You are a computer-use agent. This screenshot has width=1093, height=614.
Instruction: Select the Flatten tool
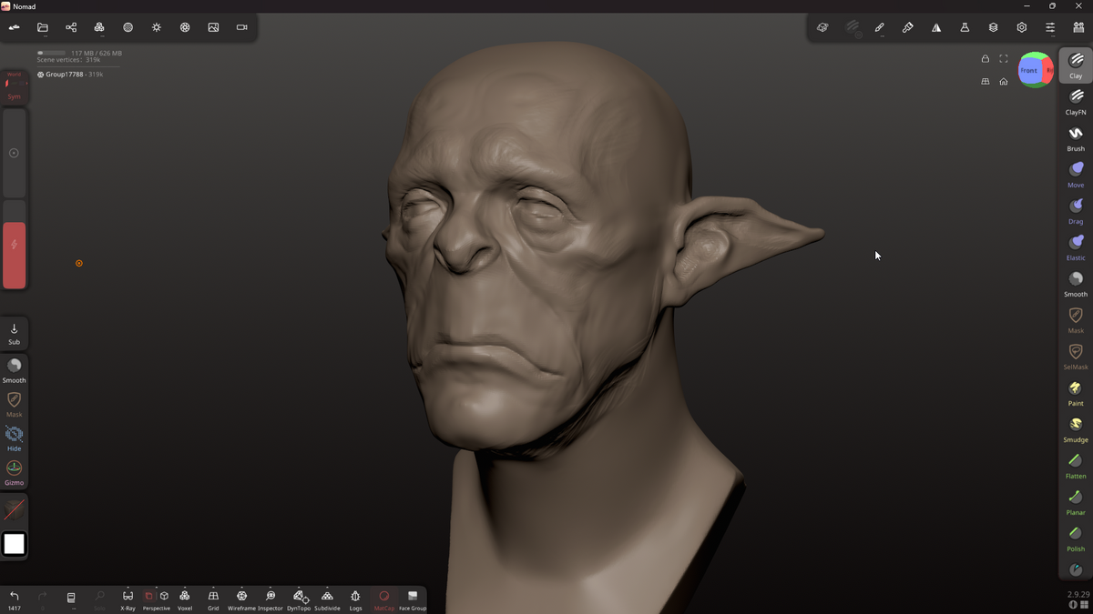1076,466
